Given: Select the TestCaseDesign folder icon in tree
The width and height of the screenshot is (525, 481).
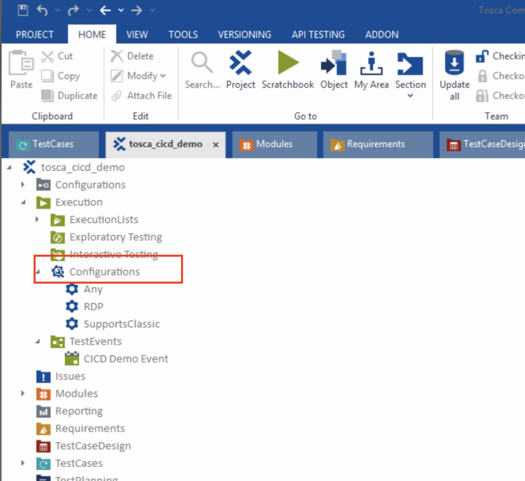Looking at the screenshot, I should pyautogui.click(x=43, y=446).
